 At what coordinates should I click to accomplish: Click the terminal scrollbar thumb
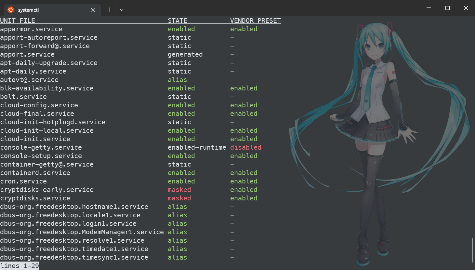(473, 250)
